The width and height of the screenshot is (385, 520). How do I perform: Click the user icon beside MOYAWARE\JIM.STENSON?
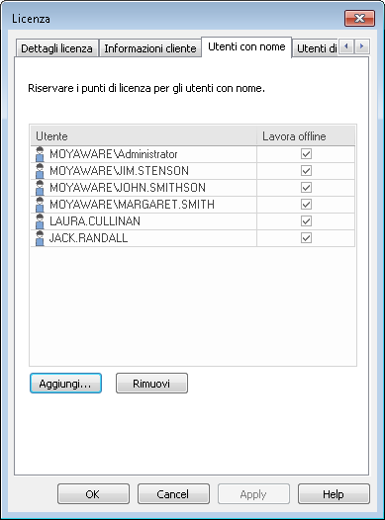pos(40,171)
